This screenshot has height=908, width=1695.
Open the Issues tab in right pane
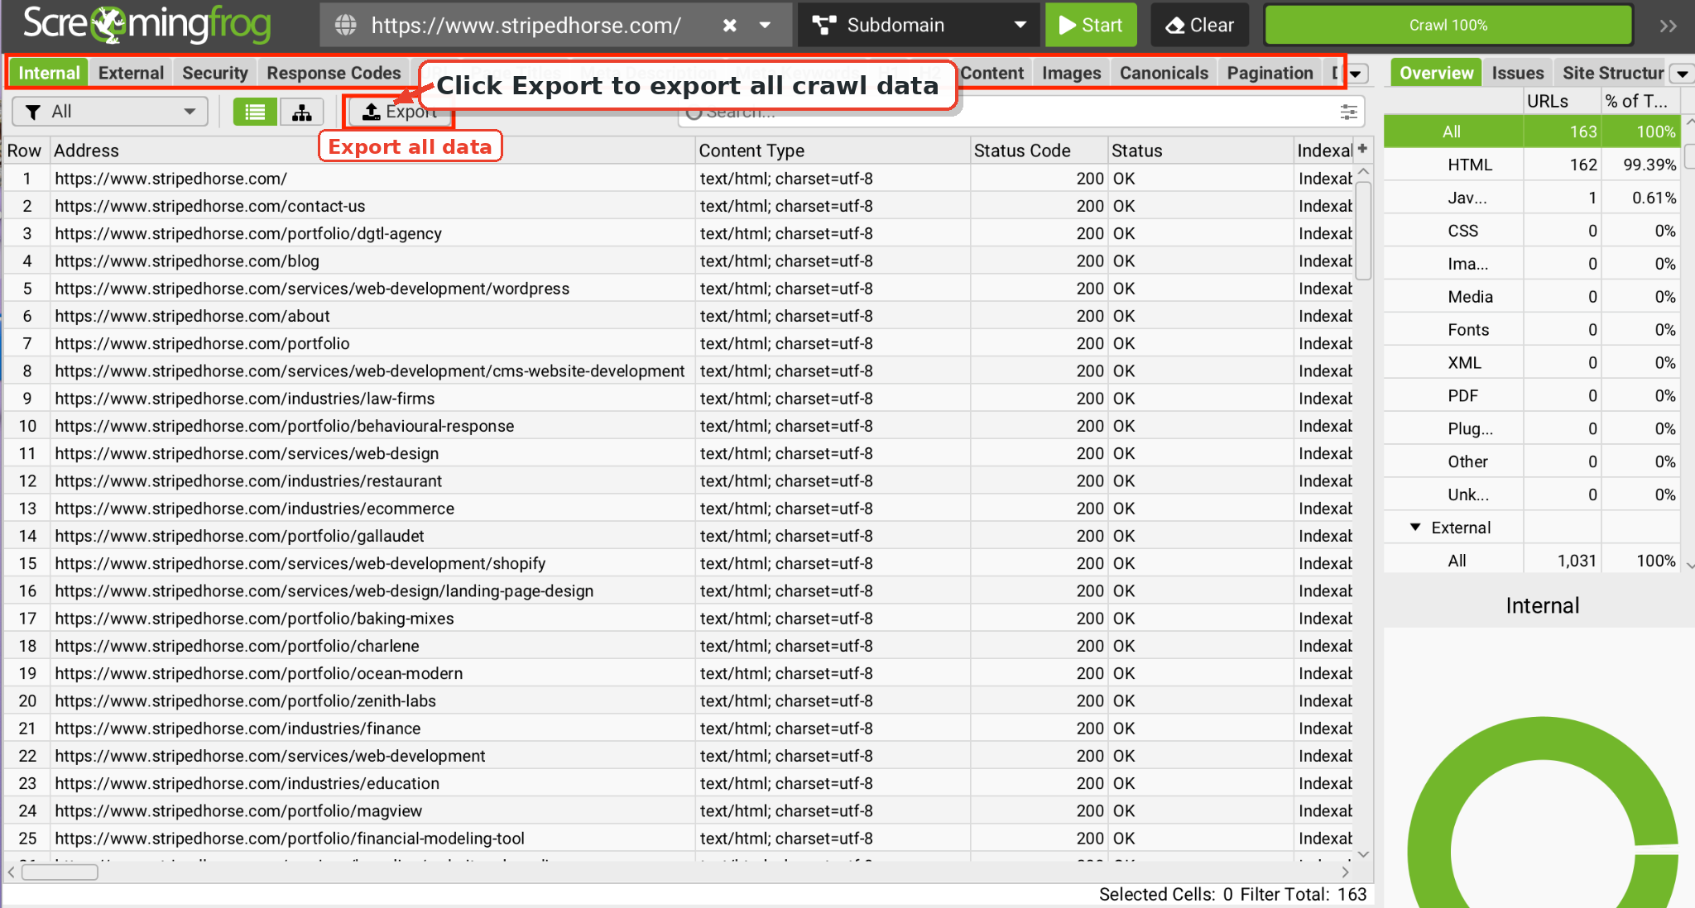tap(1517, 73)
